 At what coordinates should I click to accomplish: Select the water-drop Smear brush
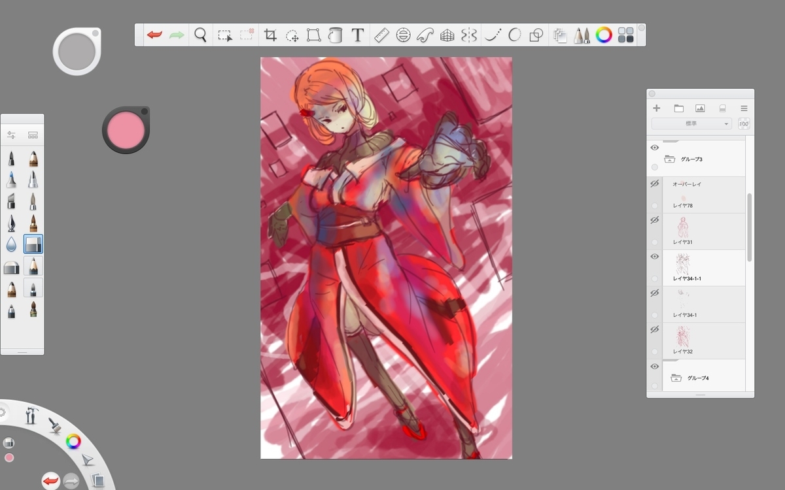click(11, 244)
